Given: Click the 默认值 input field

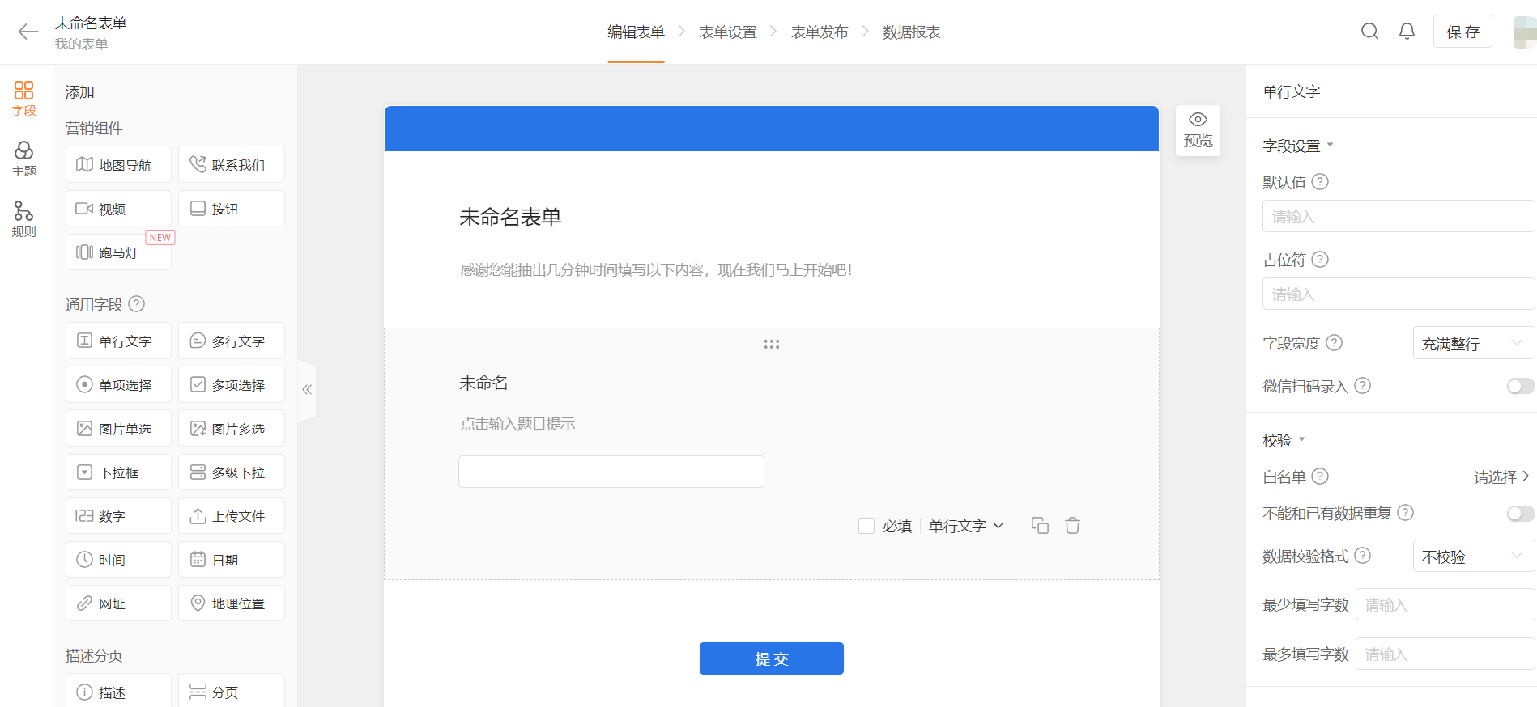Looking at the screenshot, I should (1397, 217).
